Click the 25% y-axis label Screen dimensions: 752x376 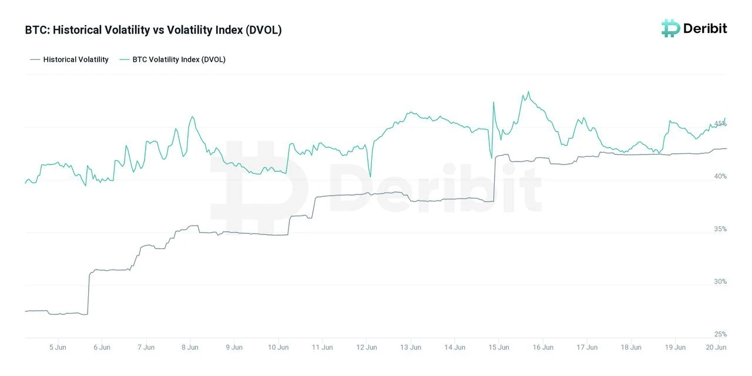coord(720,334)
